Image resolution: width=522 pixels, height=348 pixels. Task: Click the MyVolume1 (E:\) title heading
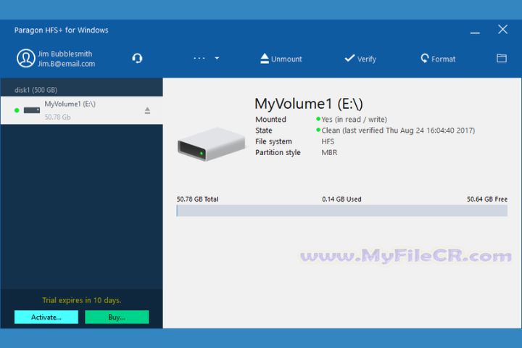click(x=309, y=104)
